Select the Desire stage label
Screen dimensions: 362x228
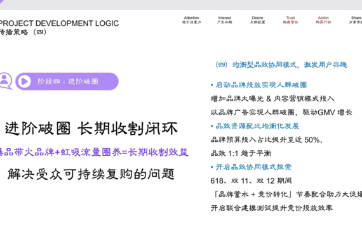(x=257, y=20)
